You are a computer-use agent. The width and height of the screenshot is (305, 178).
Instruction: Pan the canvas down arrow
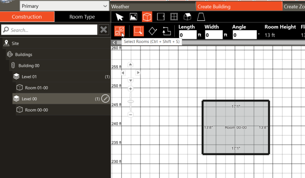pos(131,80)
